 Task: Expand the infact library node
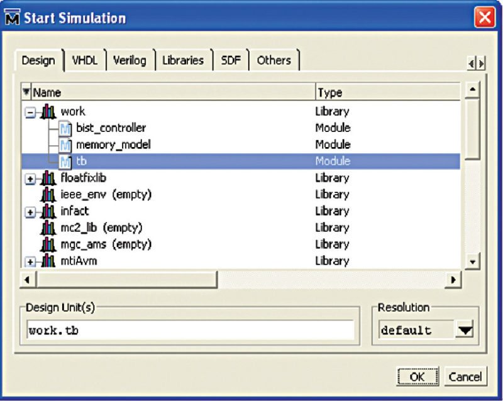click(30, 212)
